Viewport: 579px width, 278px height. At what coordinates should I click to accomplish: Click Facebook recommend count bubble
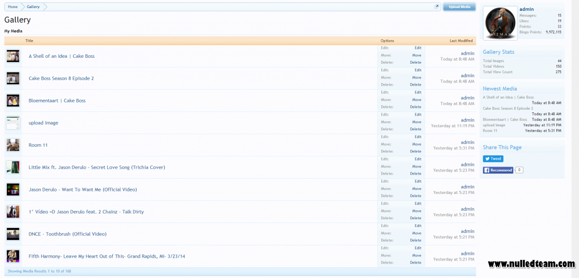519,170
